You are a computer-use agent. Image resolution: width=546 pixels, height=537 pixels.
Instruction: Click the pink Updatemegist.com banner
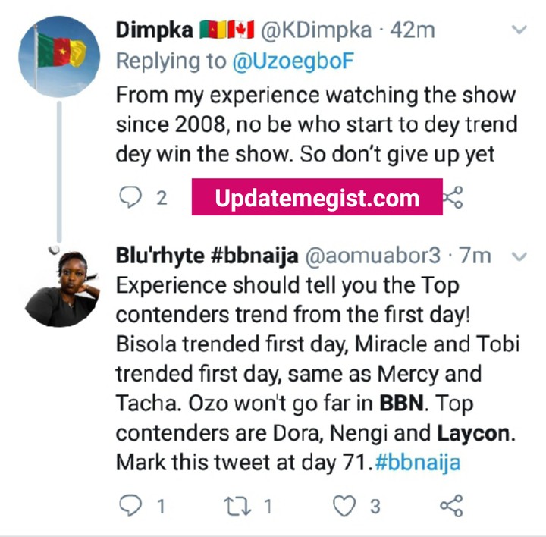[317, 198]
